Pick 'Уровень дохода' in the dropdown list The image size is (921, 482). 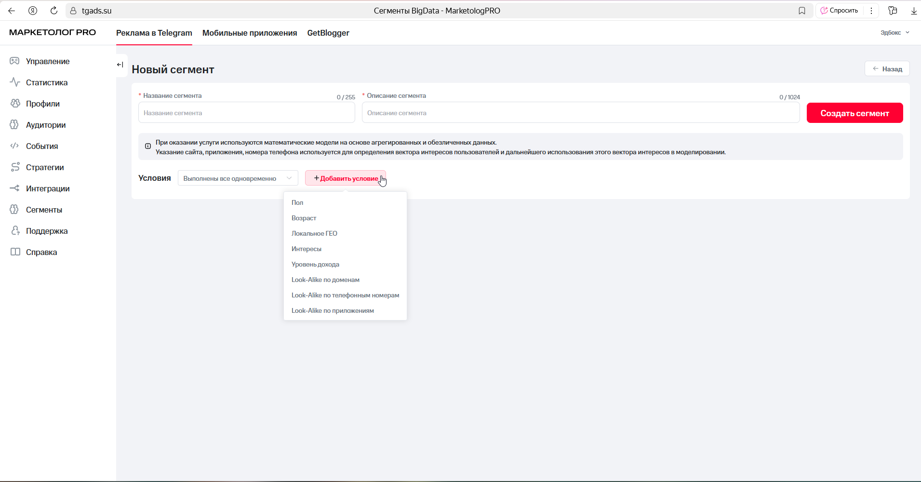[315, 265]
